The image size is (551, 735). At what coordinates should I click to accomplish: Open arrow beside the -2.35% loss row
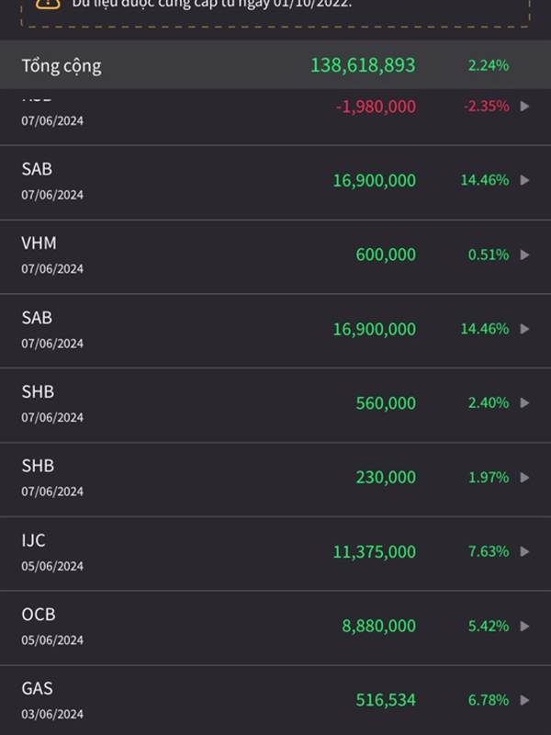524,107
